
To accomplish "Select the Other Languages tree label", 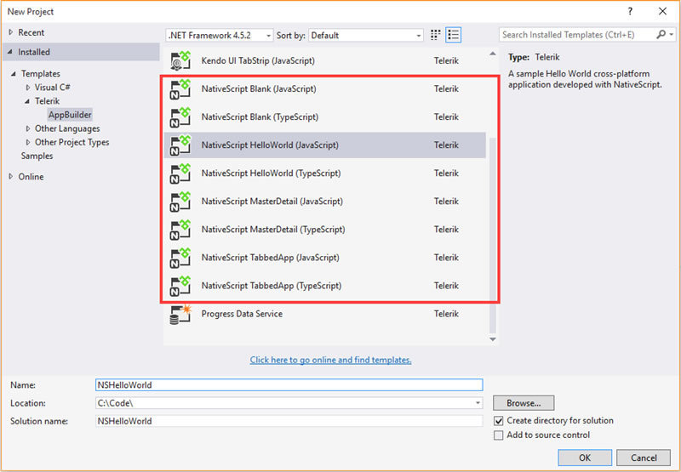I will pos(67,128).
